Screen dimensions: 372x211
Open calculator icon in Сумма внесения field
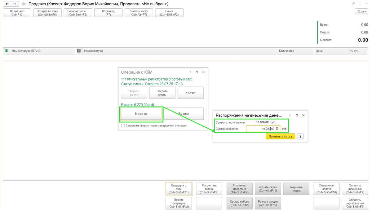click(277, 128)
